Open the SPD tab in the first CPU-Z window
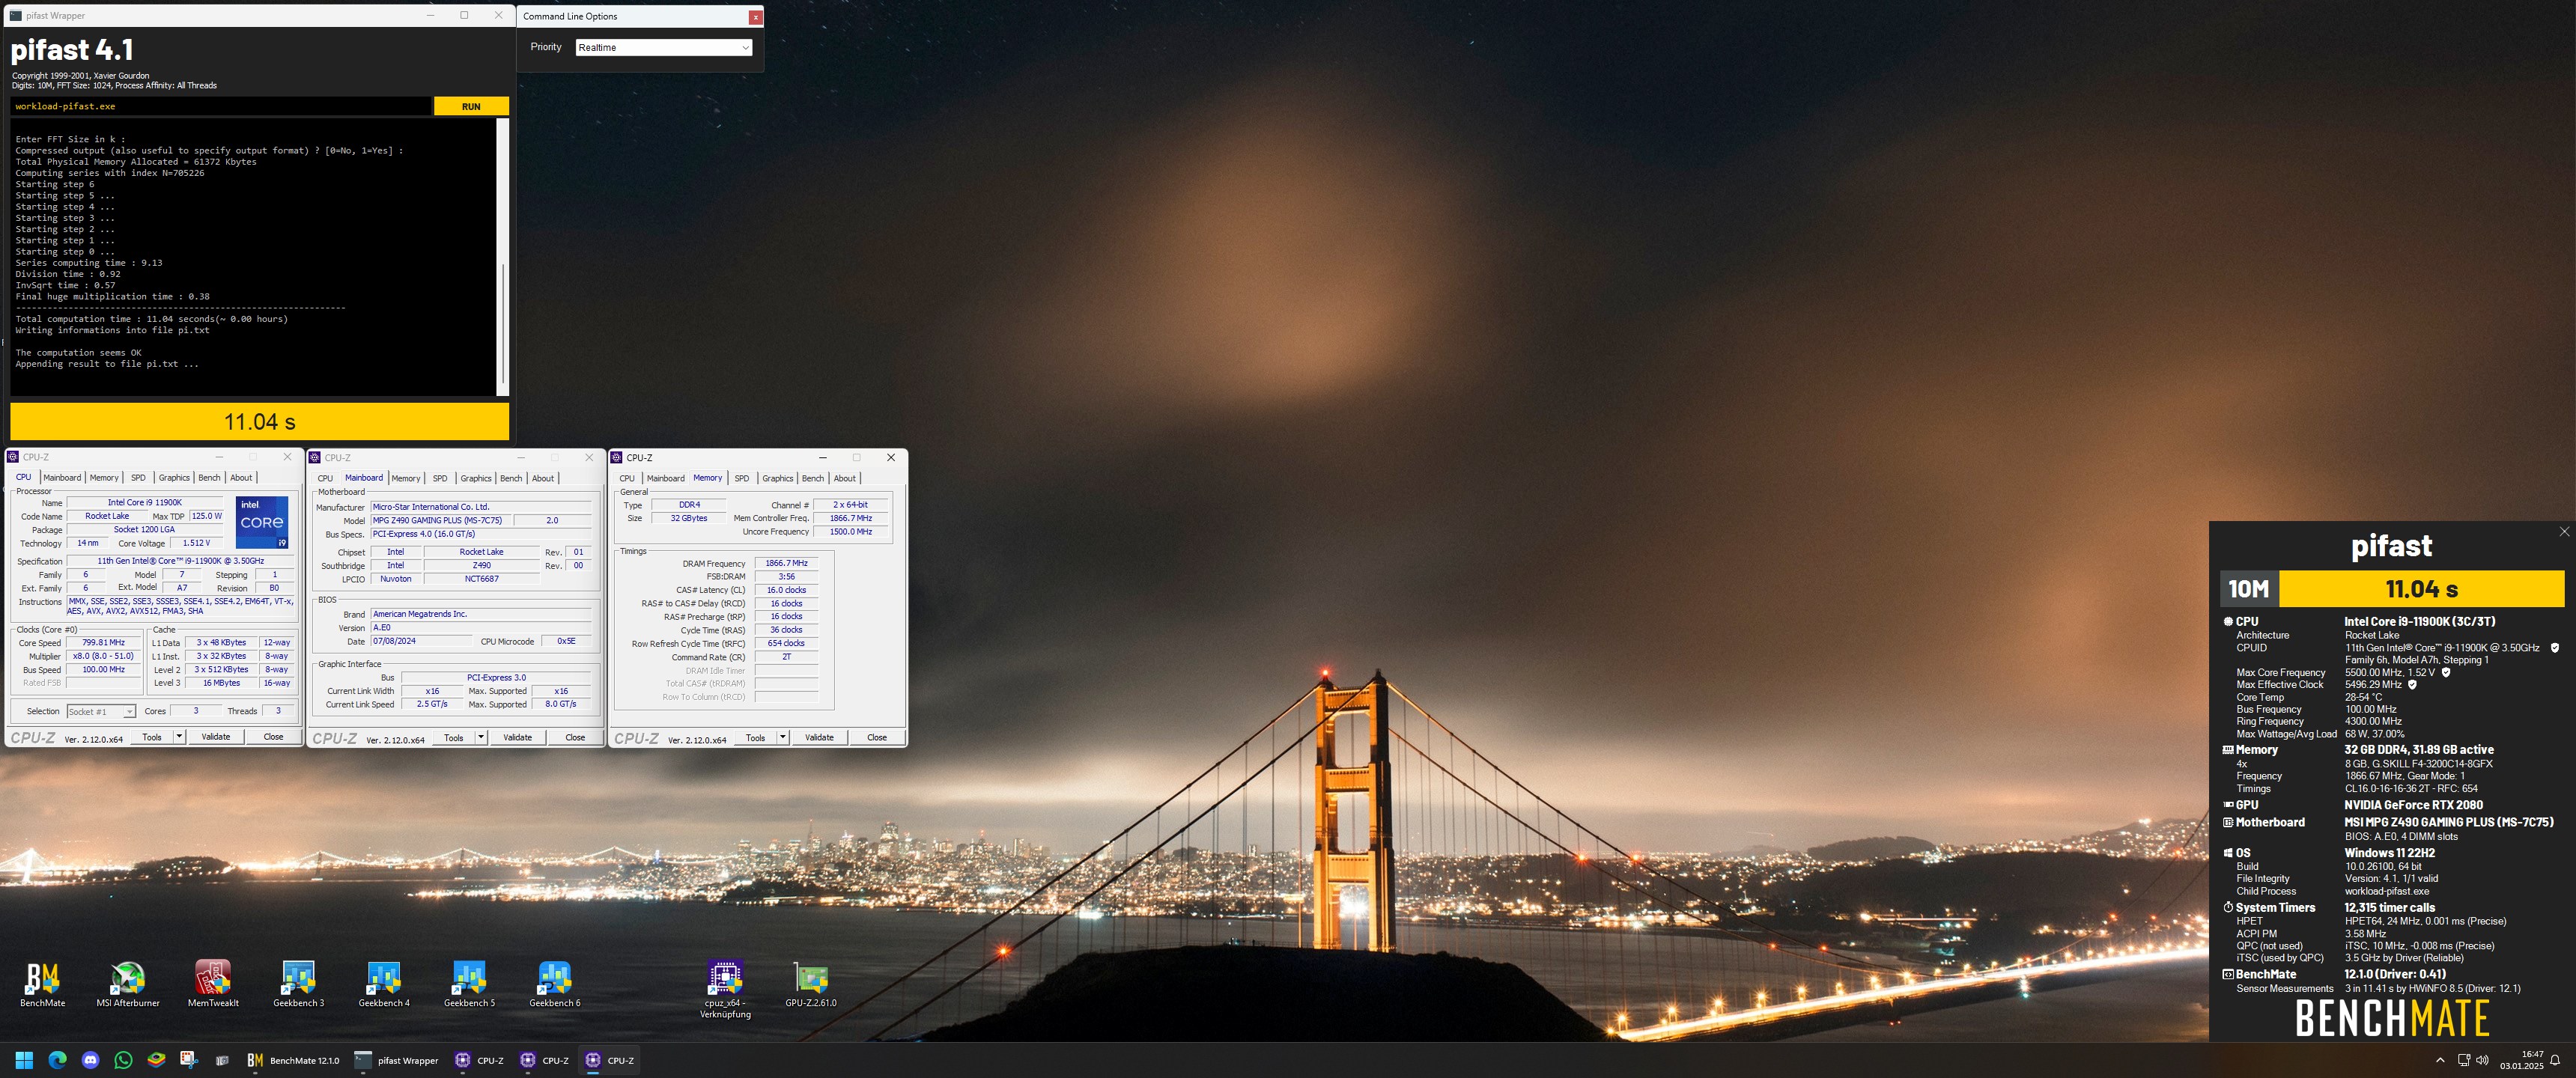This screenshot has height=1078, width=2576. pos(138,478)
